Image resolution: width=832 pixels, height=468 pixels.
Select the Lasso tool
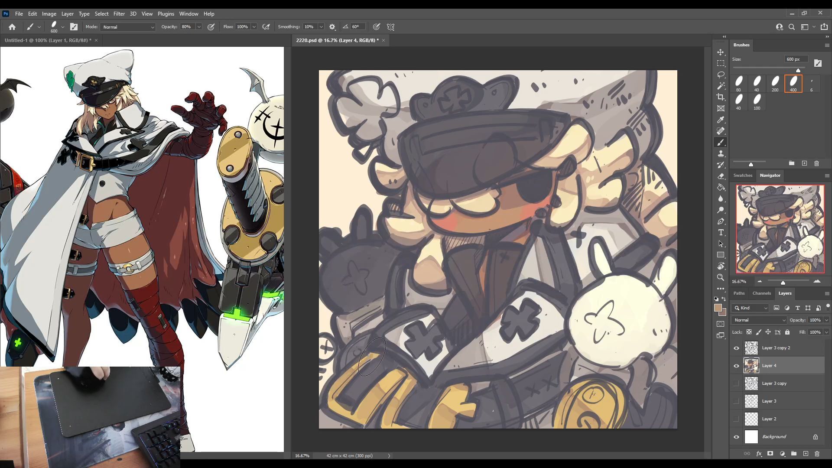click(x=721, y=75)
